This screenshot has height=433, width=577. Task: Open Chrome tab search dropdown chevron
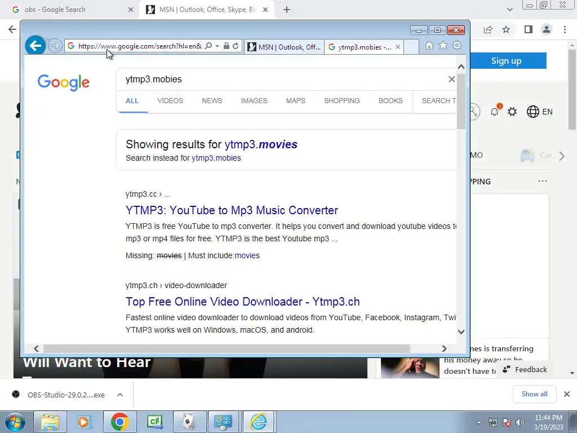[x=509, y=10]
